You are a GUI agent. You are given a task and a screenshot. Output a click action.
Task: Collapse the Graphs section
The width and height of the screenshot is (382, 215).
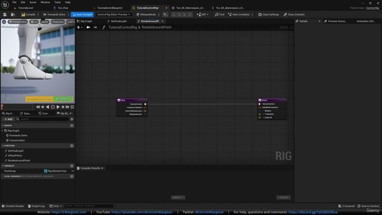(2, 126)
